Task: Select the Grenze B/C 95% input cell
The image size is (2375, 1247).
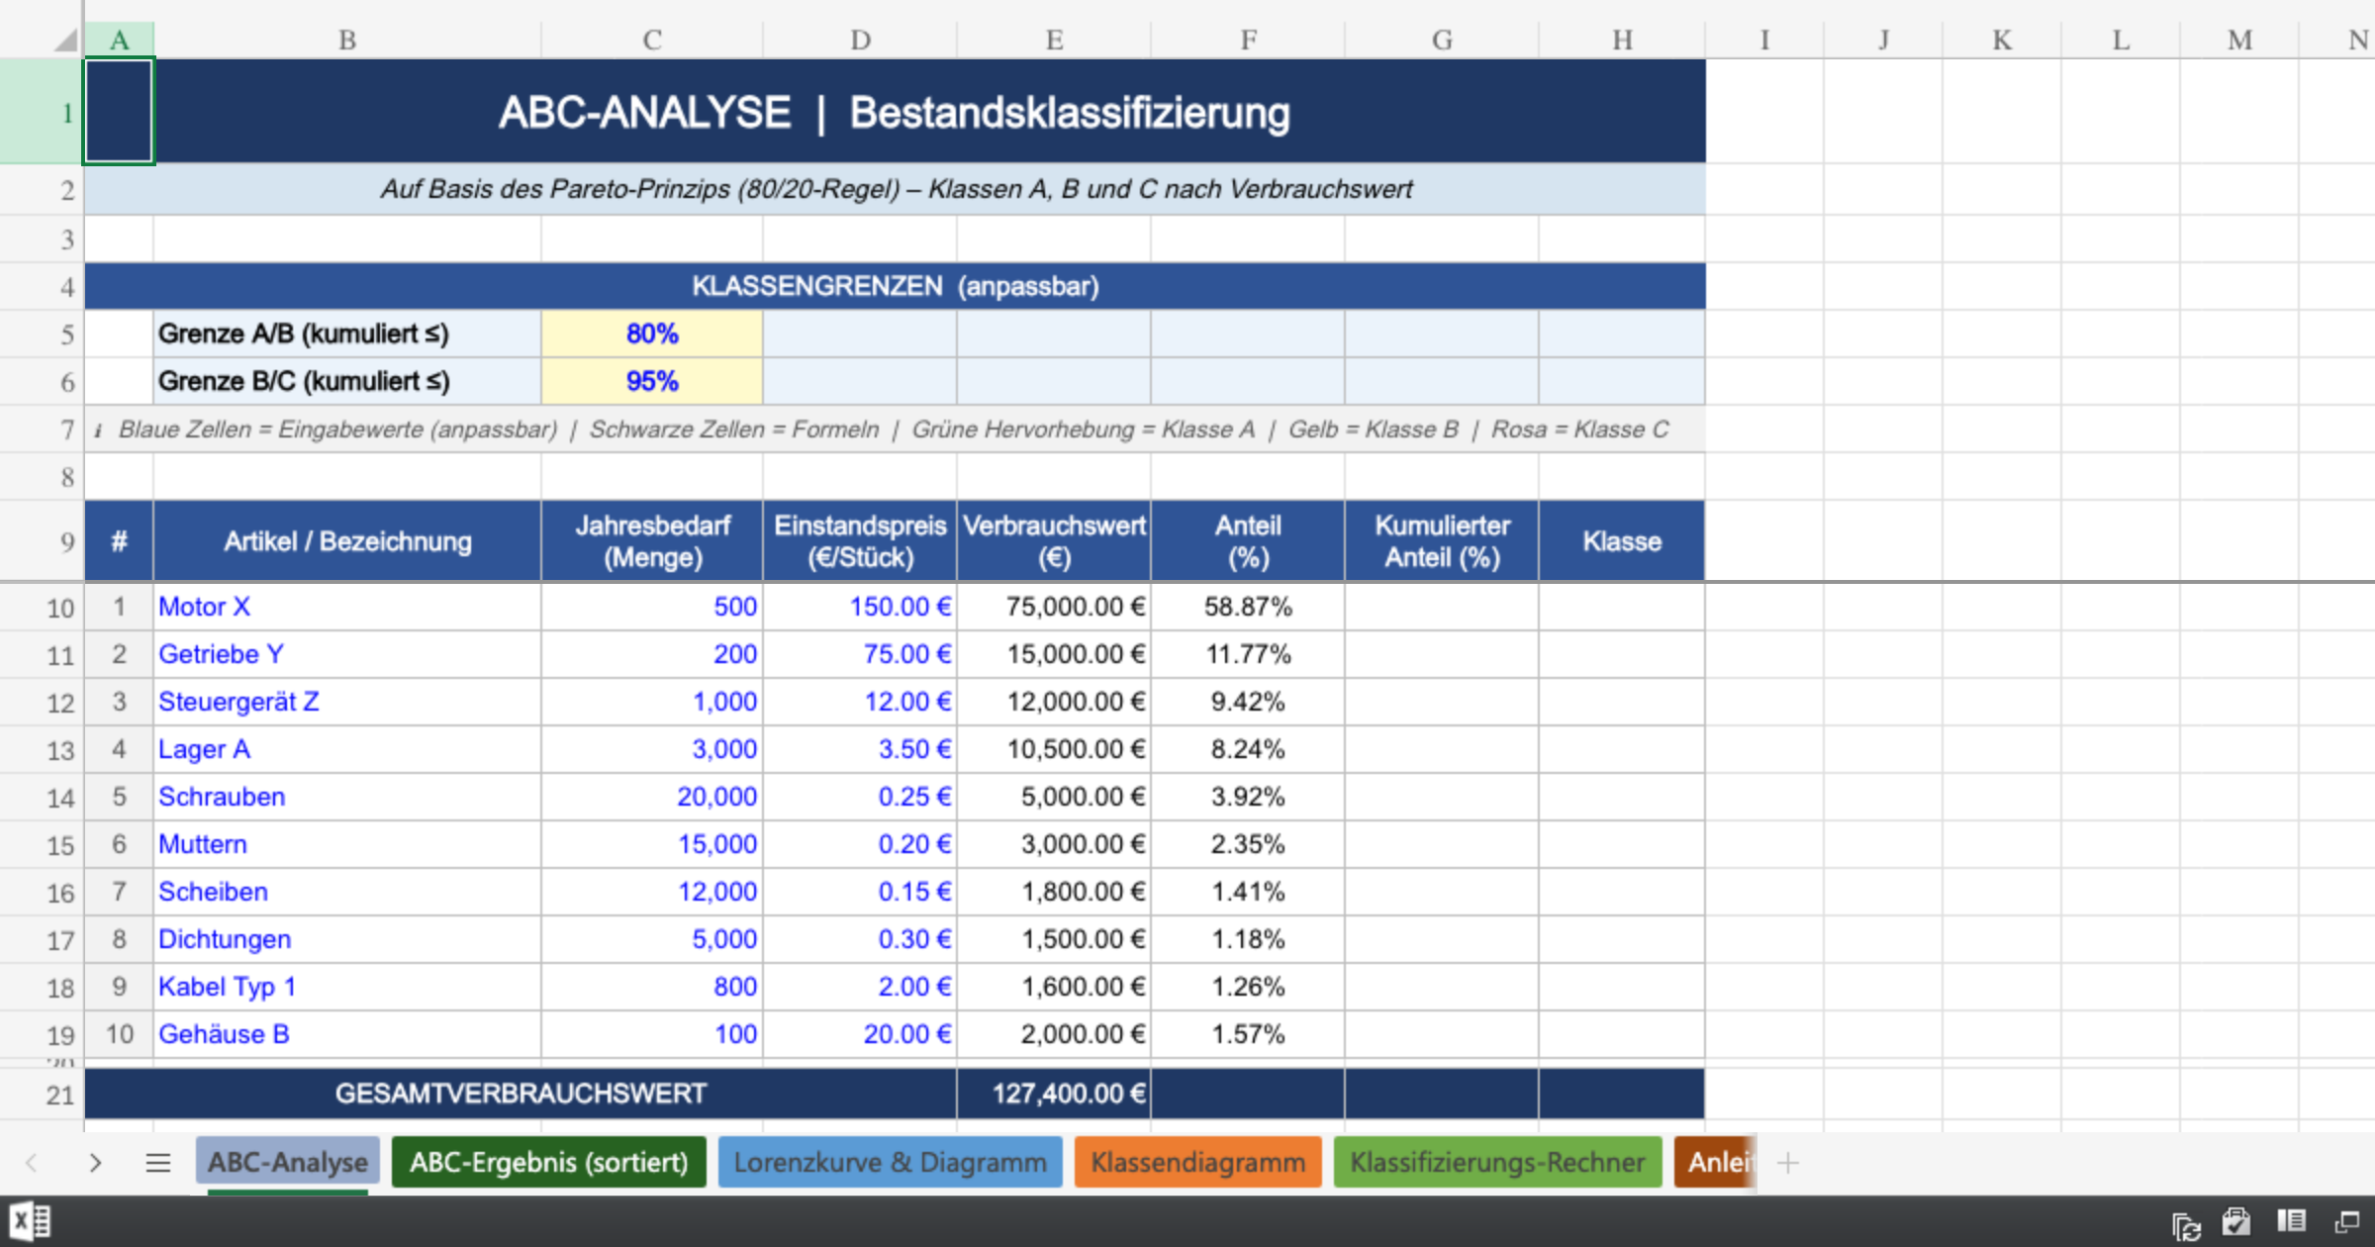Action: point(652,381)
